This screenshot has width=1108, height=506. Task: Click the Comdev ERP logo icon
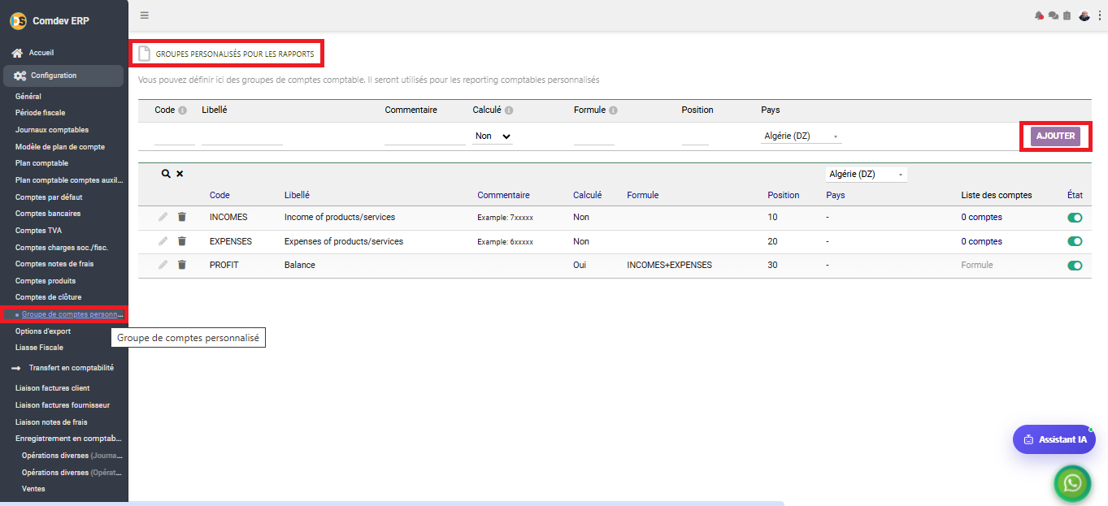pyautogui.click(x=18, y=20)
